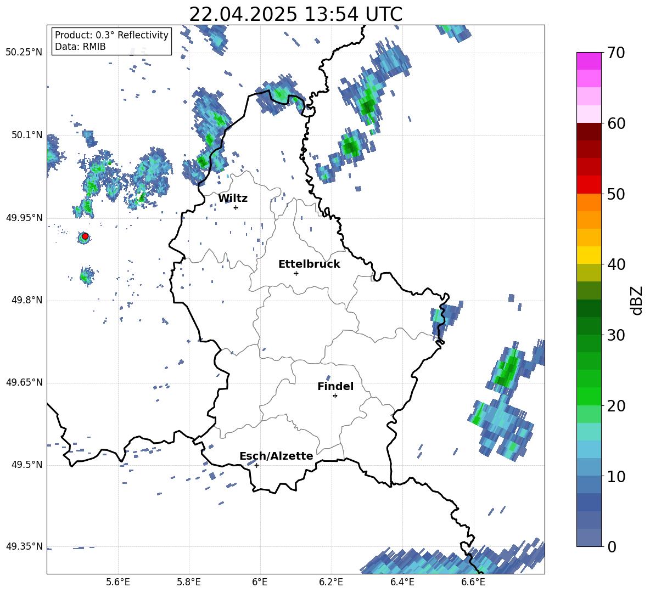Click the magenta top colorbar segment
This screenshot has height=593, width=650.
point(589,61)
